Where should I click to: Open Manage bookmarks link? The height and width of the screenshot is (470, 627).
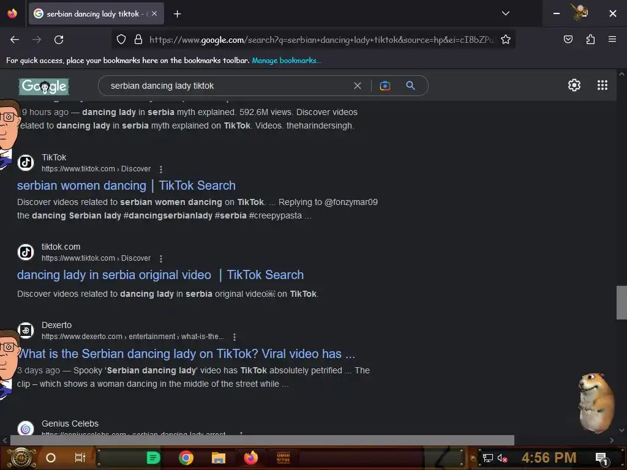coord(287,61)
